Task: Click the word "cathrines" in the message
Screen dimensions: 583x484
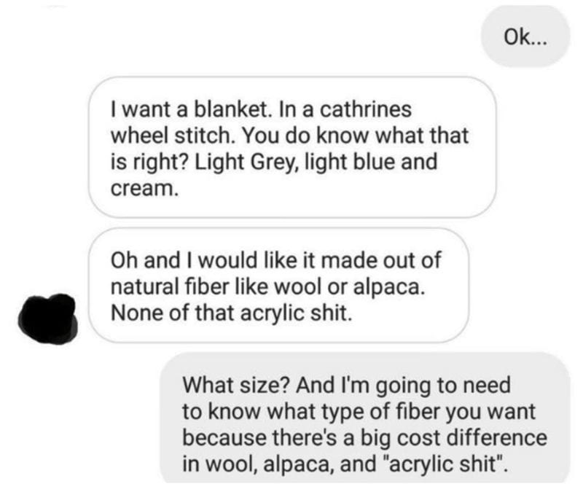Action: 366,109
